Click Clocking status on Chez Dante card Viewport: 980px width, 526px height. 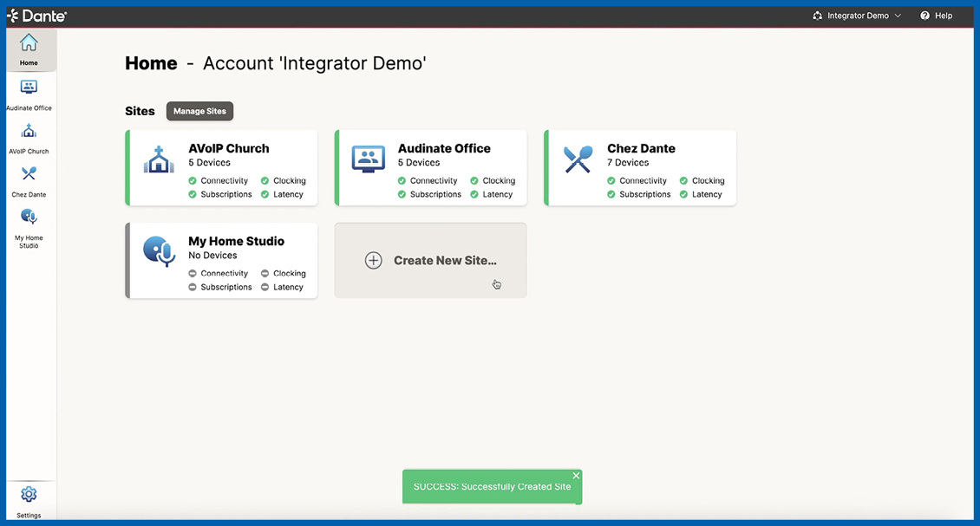coord(707,181)
